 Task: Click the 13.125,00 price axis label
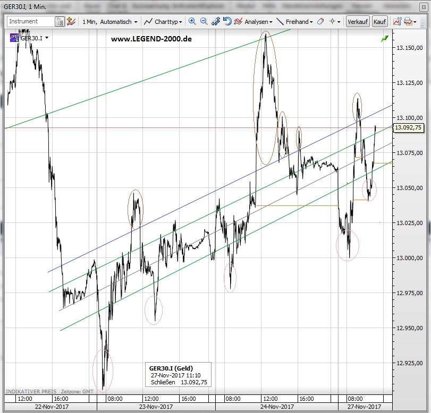click(409, 83)
